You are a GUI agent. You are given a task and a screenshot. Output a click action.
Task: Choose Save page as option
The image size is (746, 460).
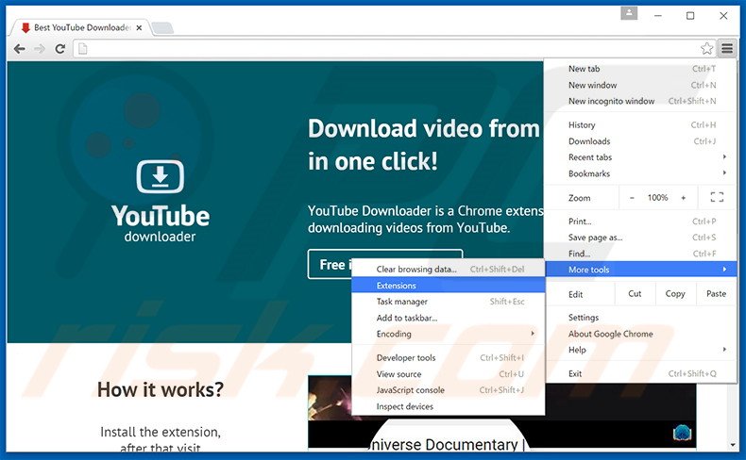click(641, 238)
